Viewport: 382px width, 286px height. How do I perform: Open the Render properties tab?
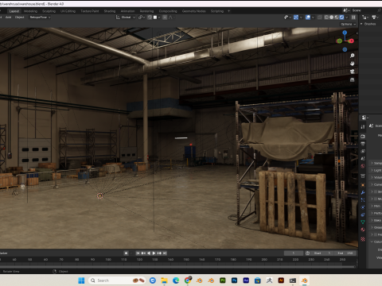(x=363, y=137)
